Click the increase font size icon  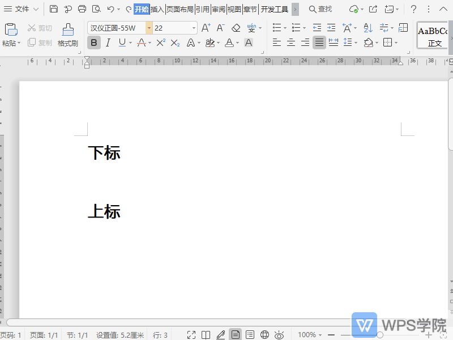(x=204, y=27)
